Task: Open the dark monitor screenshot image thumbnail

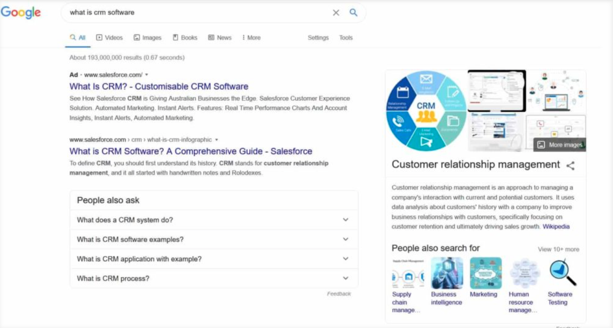Action: 497,91
